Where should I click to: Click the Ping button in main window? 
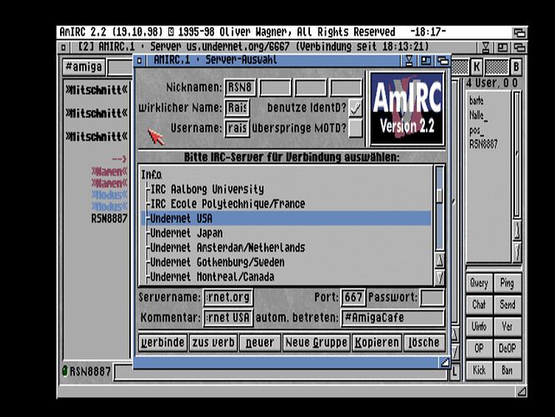(x=507, y=283)
